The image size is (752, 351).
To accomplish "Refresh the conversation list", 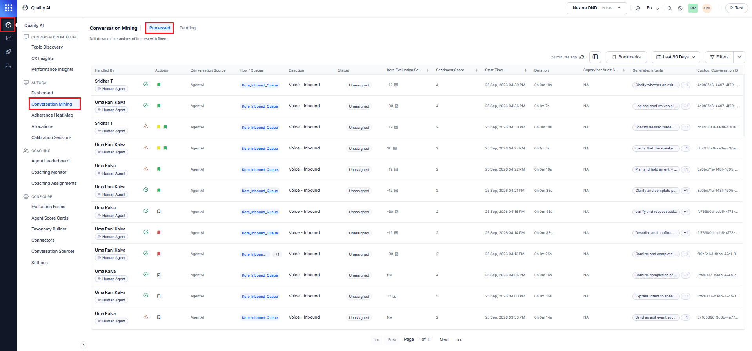I will click(x=582, y=57).
